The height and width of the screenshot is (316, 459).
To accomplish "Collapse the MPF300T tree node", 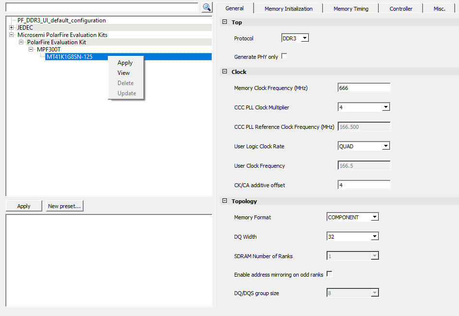I will (31, 50).
